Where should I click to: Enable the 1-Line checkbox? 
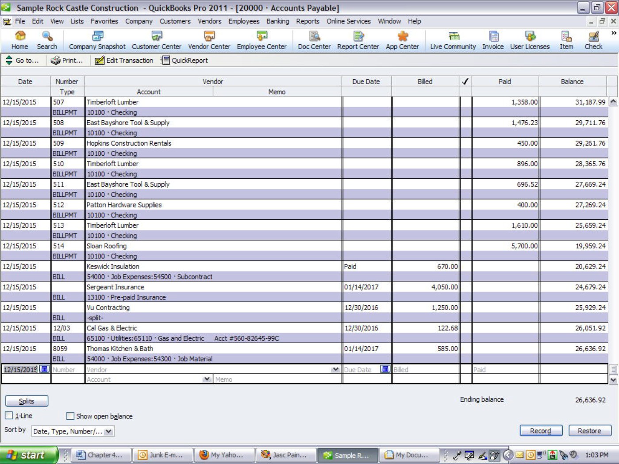[x=9, y=415]
